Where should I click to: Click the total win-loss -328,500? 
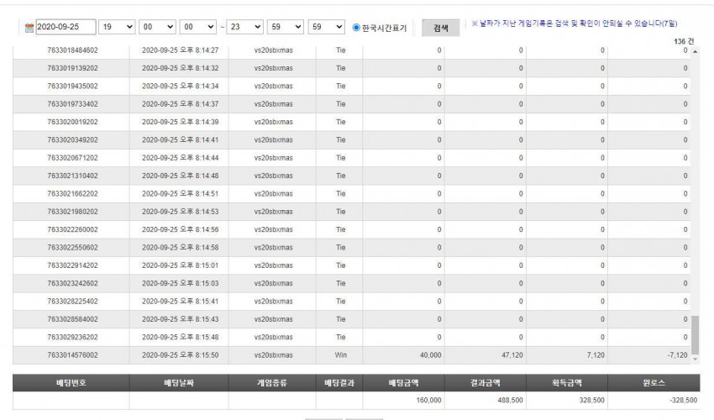point(684,401)
